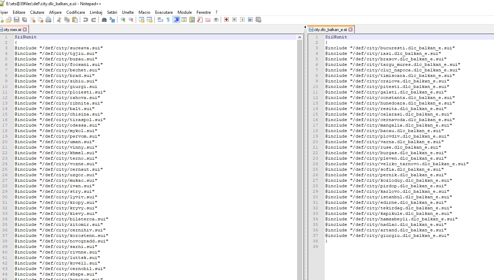The width and height of the screenshot is (494, 280).
Task: Toggle the Function List toolbar icon
Action: click(x=200, y=20)
